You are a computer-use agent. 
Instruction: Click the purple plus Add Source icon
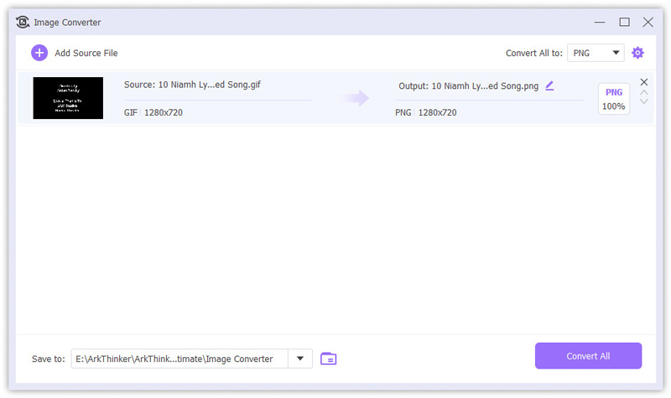(x=39, y=53)
